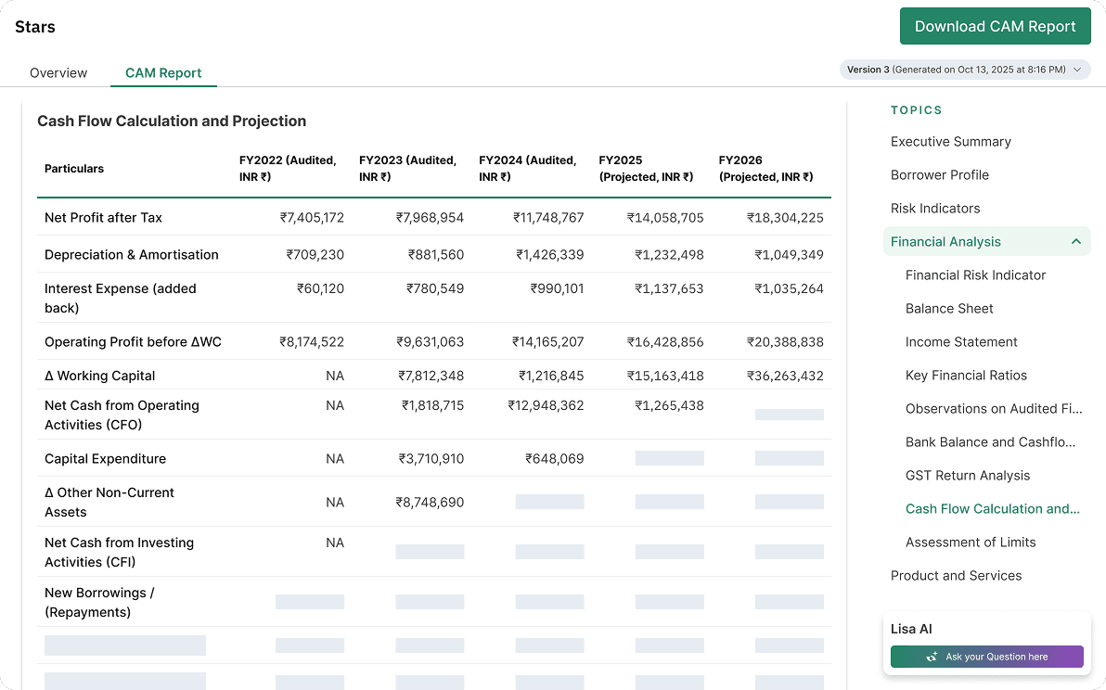Viewport: 1106px width, 690px height.
Task: Click FY2023 (Audited, INR ₹) column header
Action: click(x=407, y=169)
